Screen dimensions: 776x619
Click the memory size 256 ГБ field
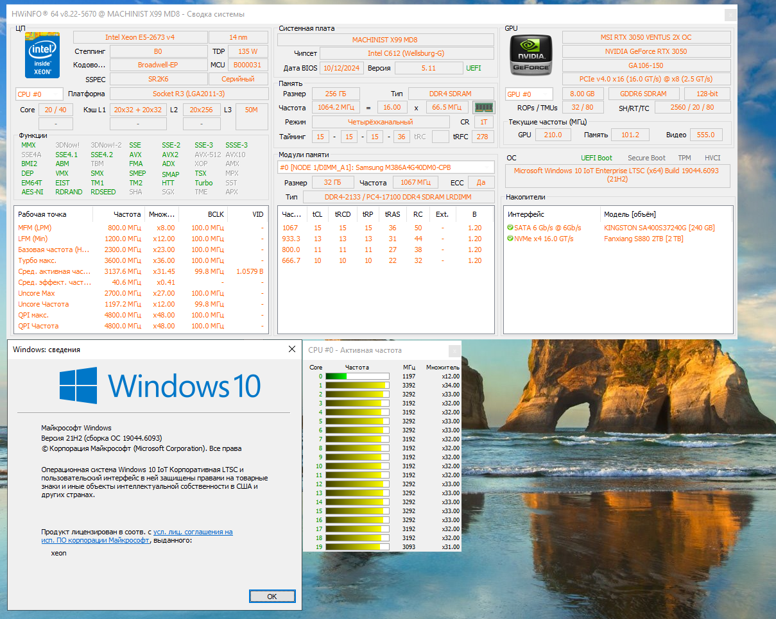coord(336,94)
